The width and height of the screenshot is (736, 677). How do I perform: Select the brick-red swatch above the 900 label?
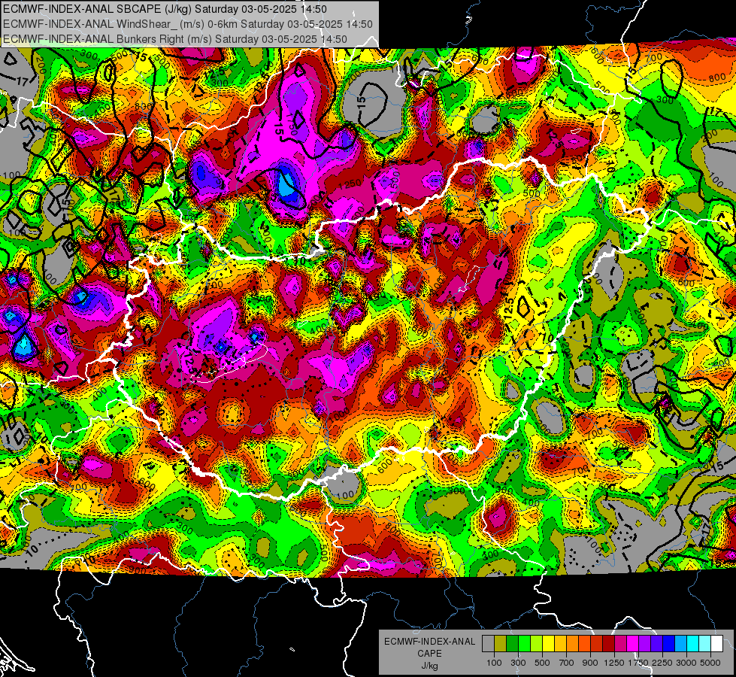(597, 644)
